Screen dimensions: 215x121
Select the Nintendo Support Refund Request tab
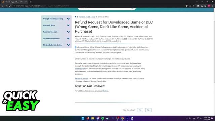click(14, 2)
